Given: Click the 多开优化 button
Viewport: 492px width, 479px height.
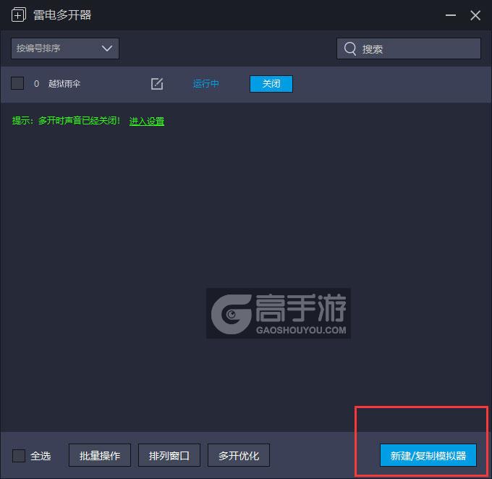Looking at the screenshot, I should [239, 455].
